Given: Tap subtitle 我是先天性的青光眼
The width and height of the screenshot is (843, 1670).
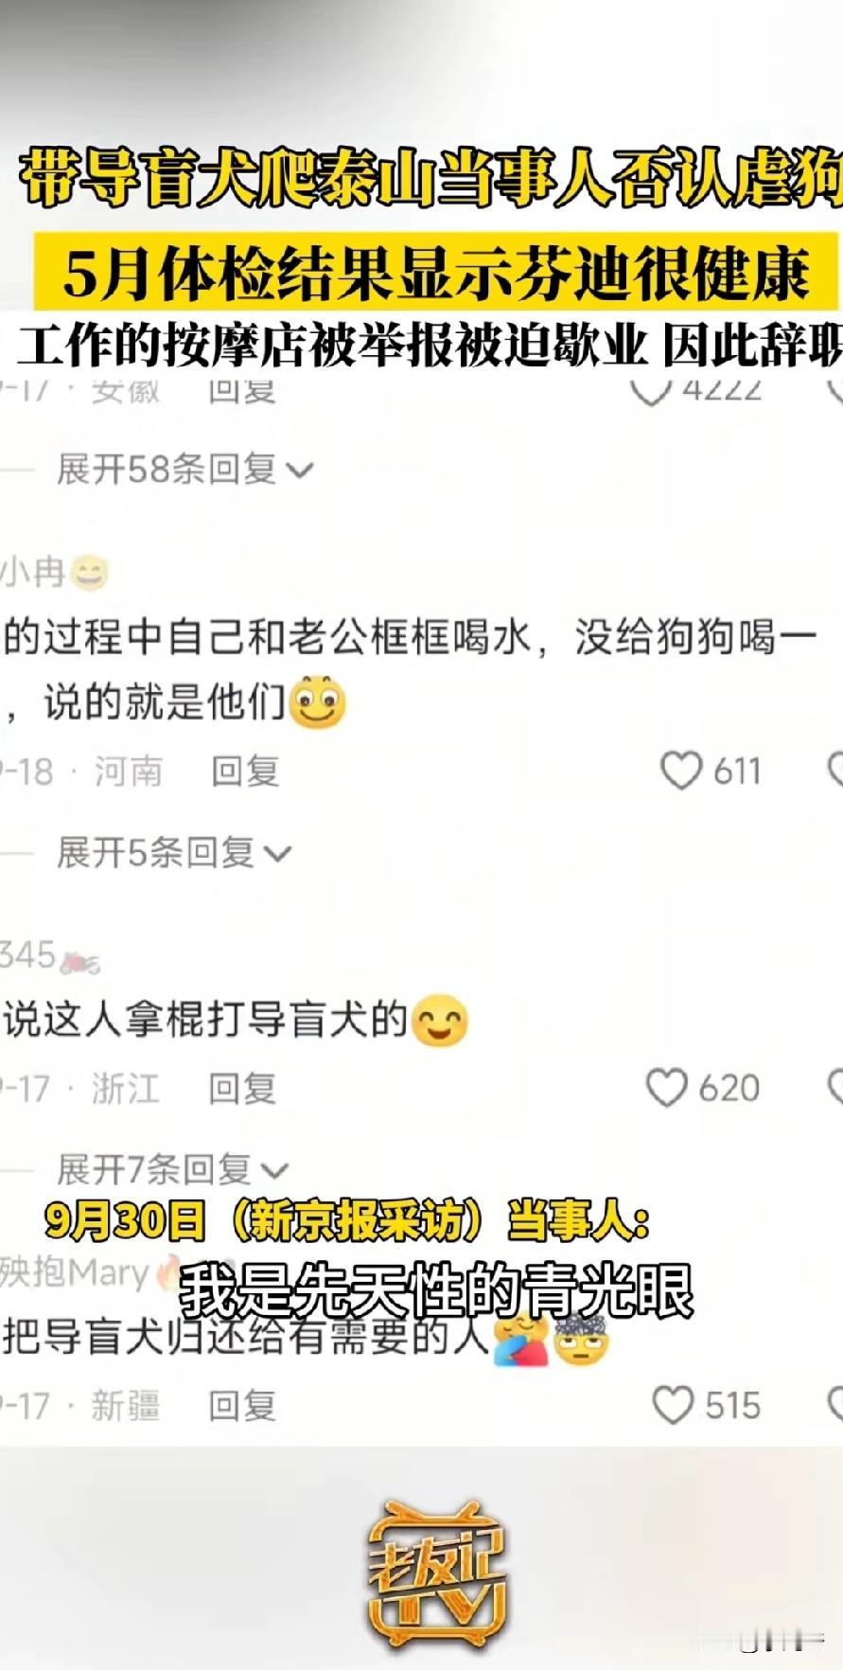Looking at the screenshot, I should [x=437, y=1290].
